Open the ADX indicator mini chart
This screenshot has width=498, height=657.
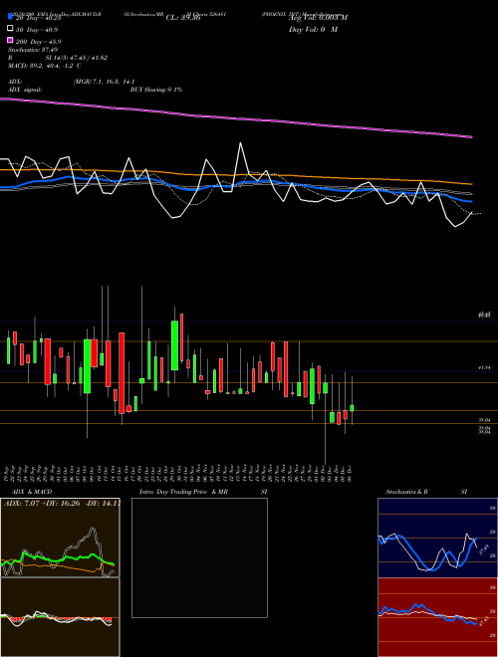60,538
